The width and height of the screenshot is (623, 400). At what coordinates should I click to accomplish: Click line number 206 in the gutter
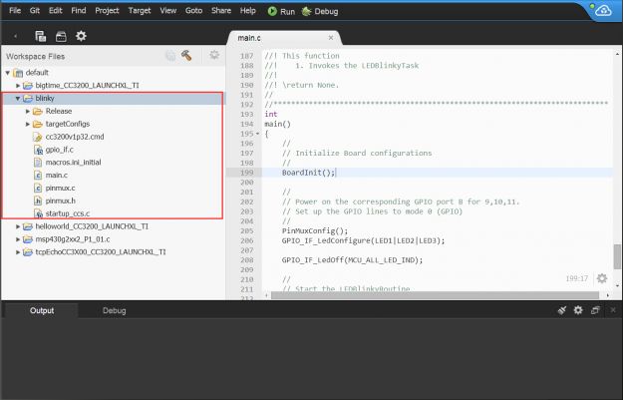click(x=247, y=241)
